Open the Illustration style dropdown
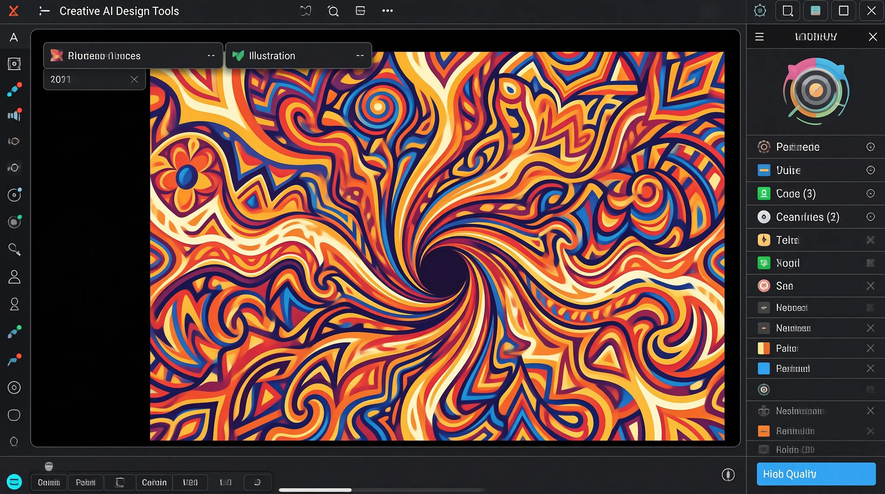This screenshot has width=885, height=494. click(x=298, y=56)
